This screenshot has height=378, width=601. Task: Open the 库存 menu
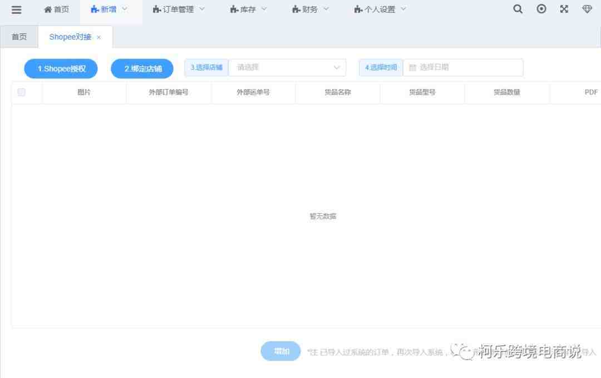[248, 9]
